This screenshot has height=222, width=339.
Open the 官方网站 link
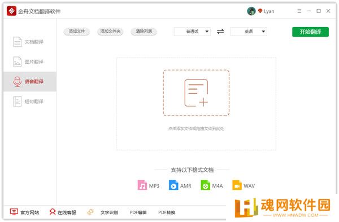29,212
